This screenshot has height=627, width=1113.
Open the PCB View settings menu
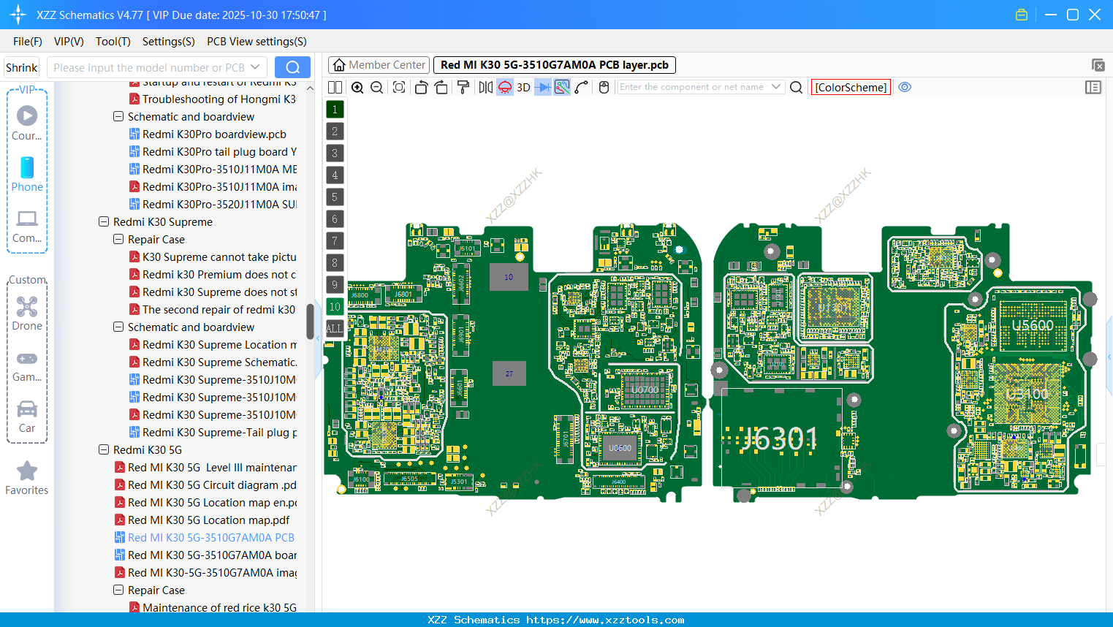click(256, 42)
